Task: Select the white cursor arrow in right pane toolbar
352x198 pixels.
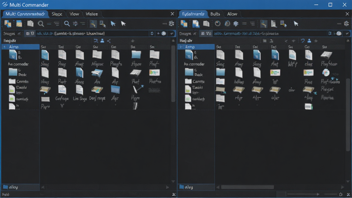Action: (x=296, y=24)
